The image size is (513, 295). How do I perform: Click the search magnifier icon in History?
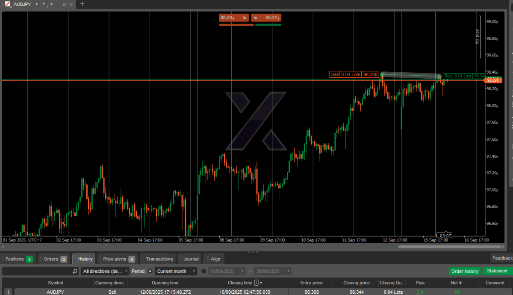[x=75, y=271]
